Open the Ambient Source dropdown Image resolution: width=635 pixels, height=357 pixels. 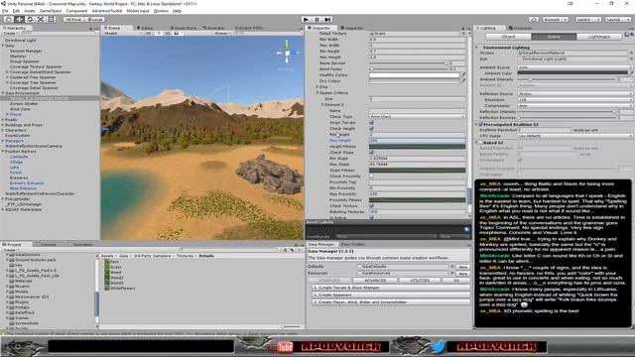(x=575, y=67)
